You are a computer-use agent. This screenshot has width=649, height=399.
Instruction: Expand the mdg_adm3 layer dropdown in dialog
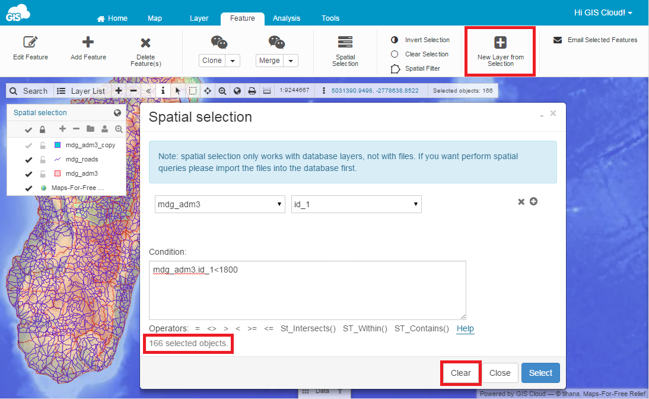pyautogui.click(x=219, y=204)
